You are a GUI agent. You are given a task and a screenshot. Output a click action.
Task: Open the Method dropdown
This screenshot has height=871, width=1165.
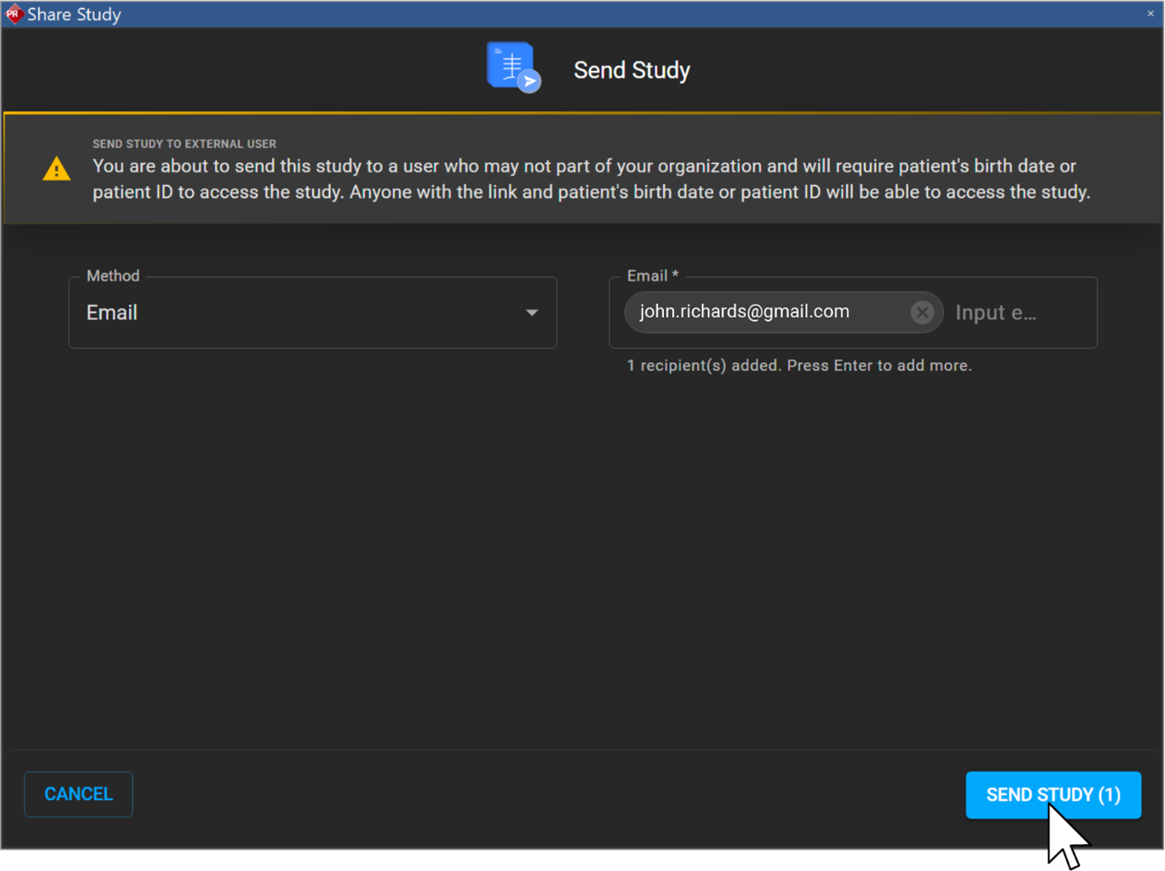[312, 313]
